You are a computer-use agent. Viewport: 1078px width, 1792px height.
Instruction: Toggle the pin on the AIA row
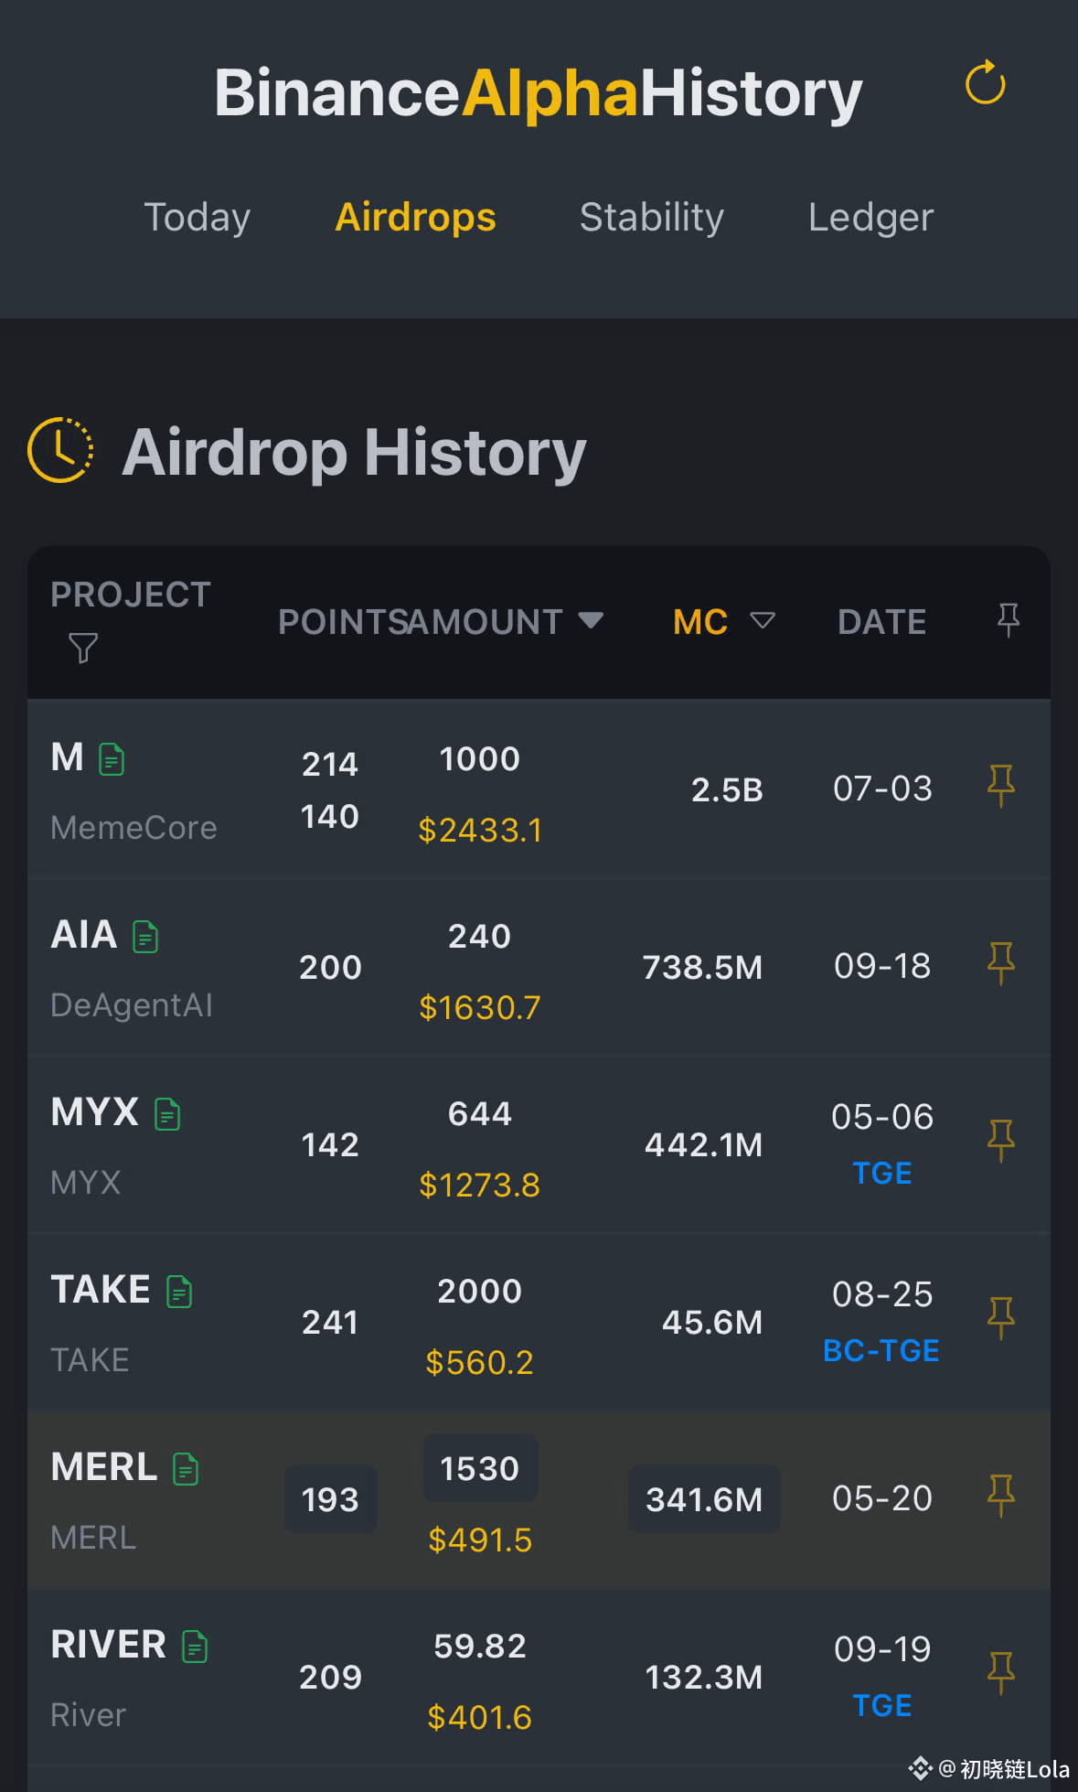(1001, 963)
